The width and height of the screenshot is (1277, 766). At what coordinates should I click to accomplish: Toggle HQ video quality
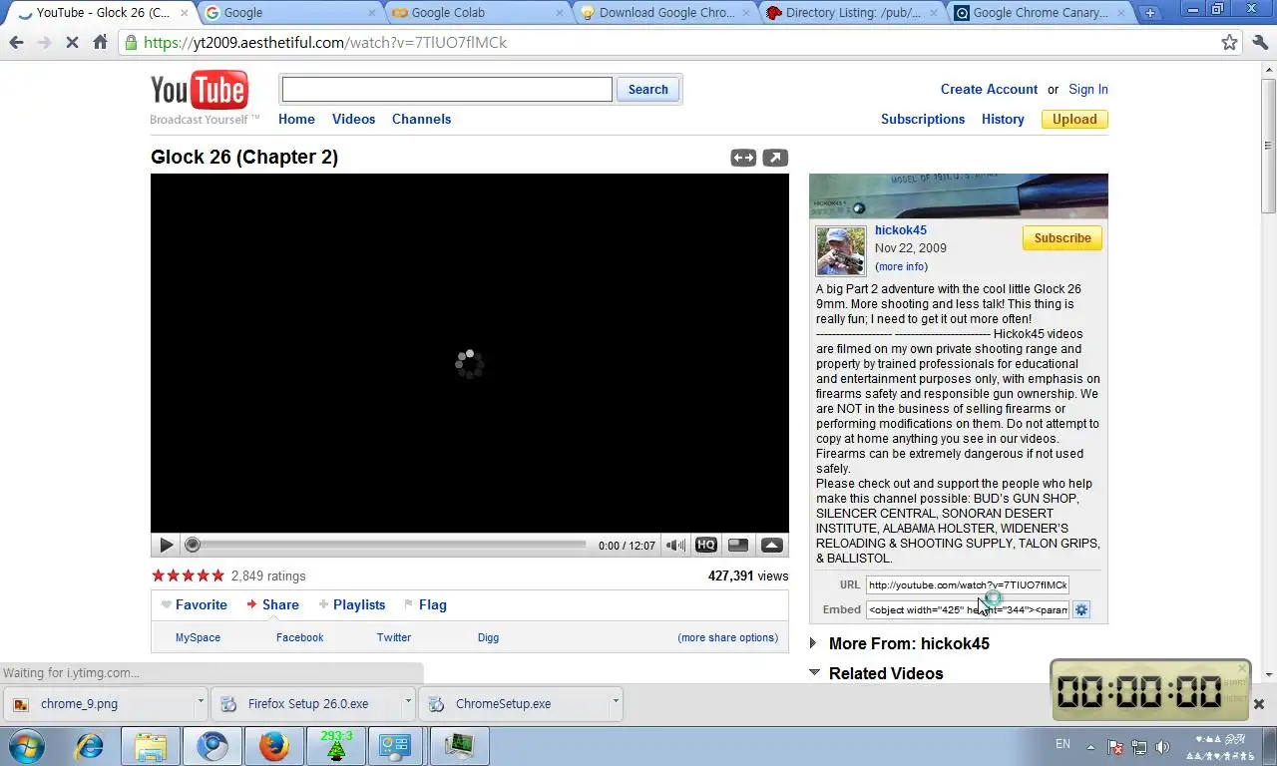coord(706,546)
